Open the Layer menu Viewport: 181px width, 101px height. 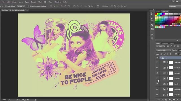pos(21,2)
